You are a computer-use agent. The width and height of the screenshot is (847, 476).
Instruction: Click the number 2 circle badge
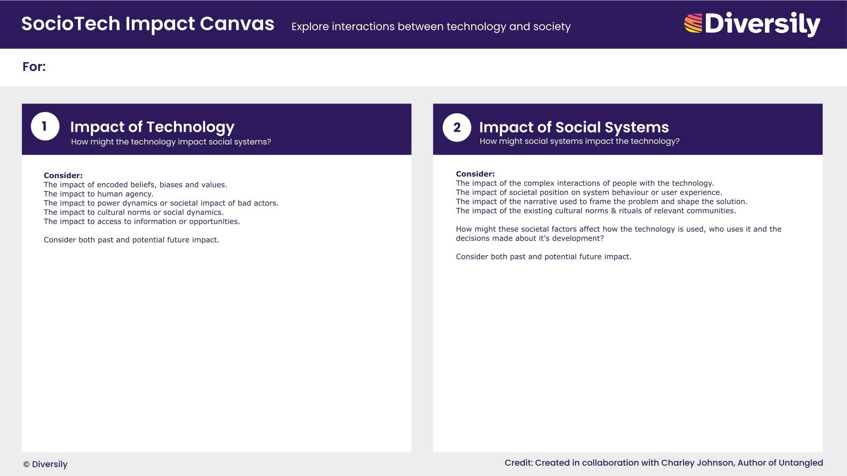pyautogui.click(x=457, y=128)
